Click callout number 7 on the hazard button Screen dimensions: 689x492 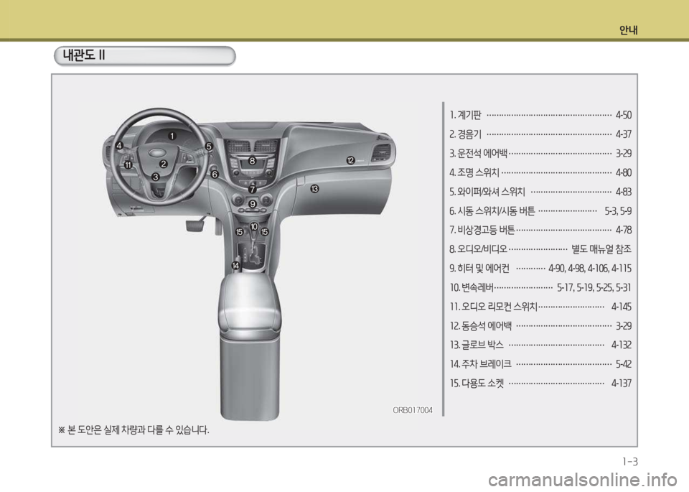[252, 190]
